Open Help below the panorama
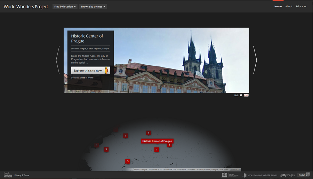This screenshot has height=179, width=313. (238, 95)
